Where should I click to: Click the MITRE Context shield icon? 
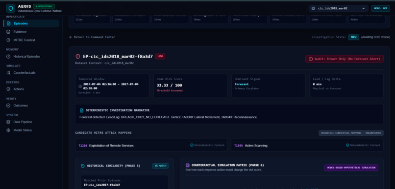pos(8,40)
